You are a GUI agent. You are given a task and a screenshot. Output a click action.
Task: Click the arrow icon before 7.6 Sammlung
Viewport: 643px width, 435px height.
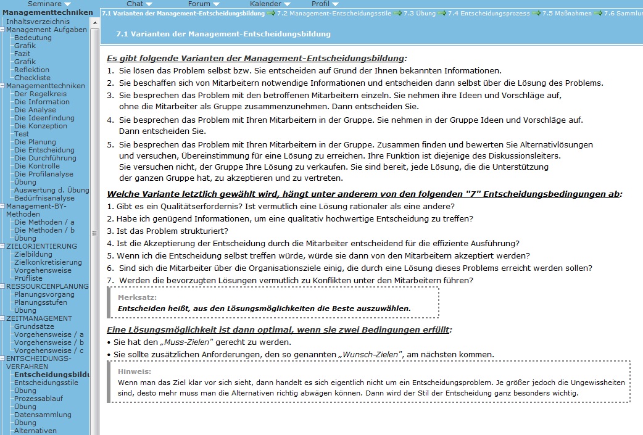(x=598, y=13)
